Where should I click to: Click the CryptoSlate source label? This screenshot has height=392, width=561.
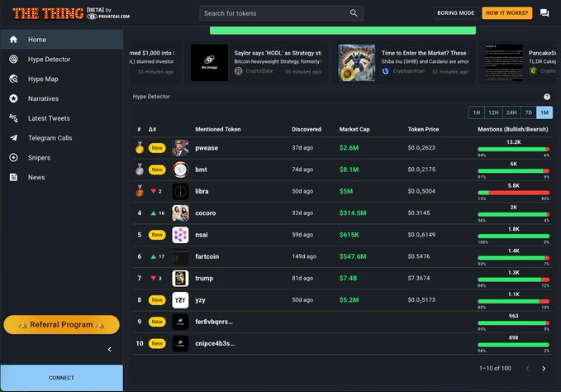[x=259, y=71]
